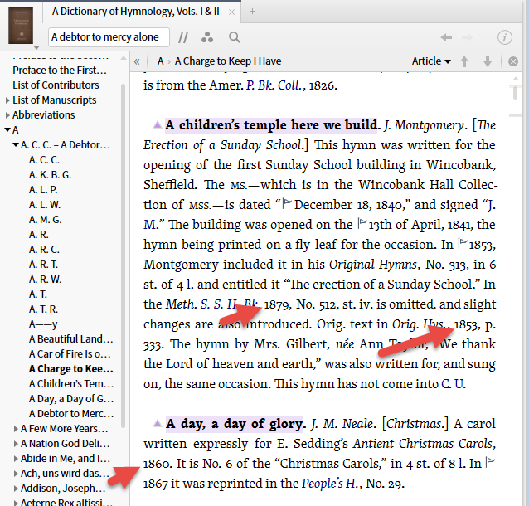Click breadcrumb 'A Charge to Keep I Have'
529x506 pixels.
pos(228,61)
